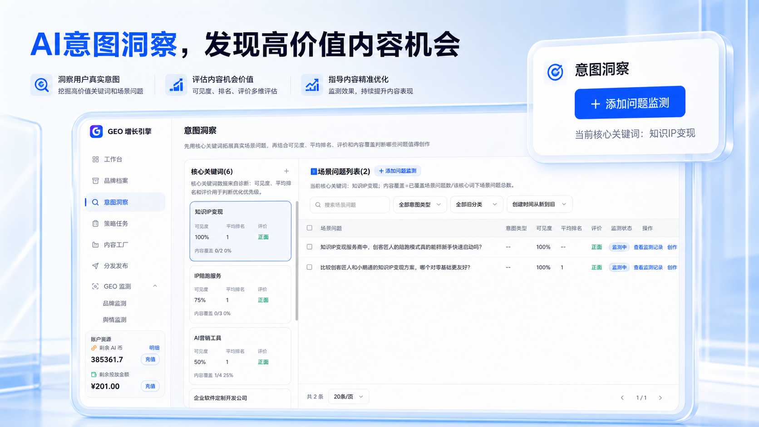Click the 剩余 AI 币 coin icon
This screenshot has height=427, width=759.
coord(94,348)
